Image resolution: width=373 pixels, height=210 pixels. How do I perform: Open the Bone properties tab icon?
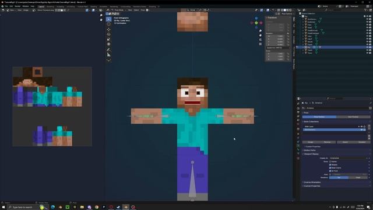pyautogui.click(x=298, y=149)
